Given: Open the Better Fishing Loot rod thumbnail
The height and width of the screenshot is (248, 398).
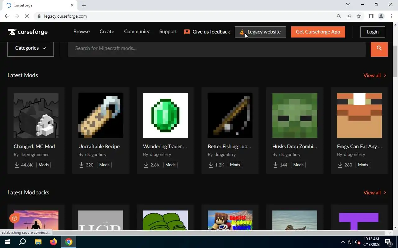Looking at the screenshot, I should point(230,116).
